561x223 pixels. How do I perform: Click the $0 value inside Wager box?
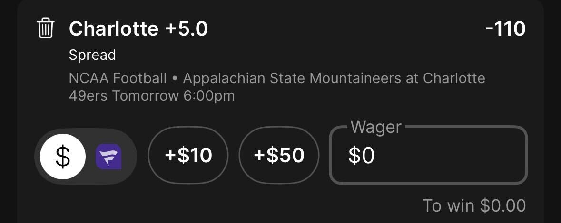point(361,156)
